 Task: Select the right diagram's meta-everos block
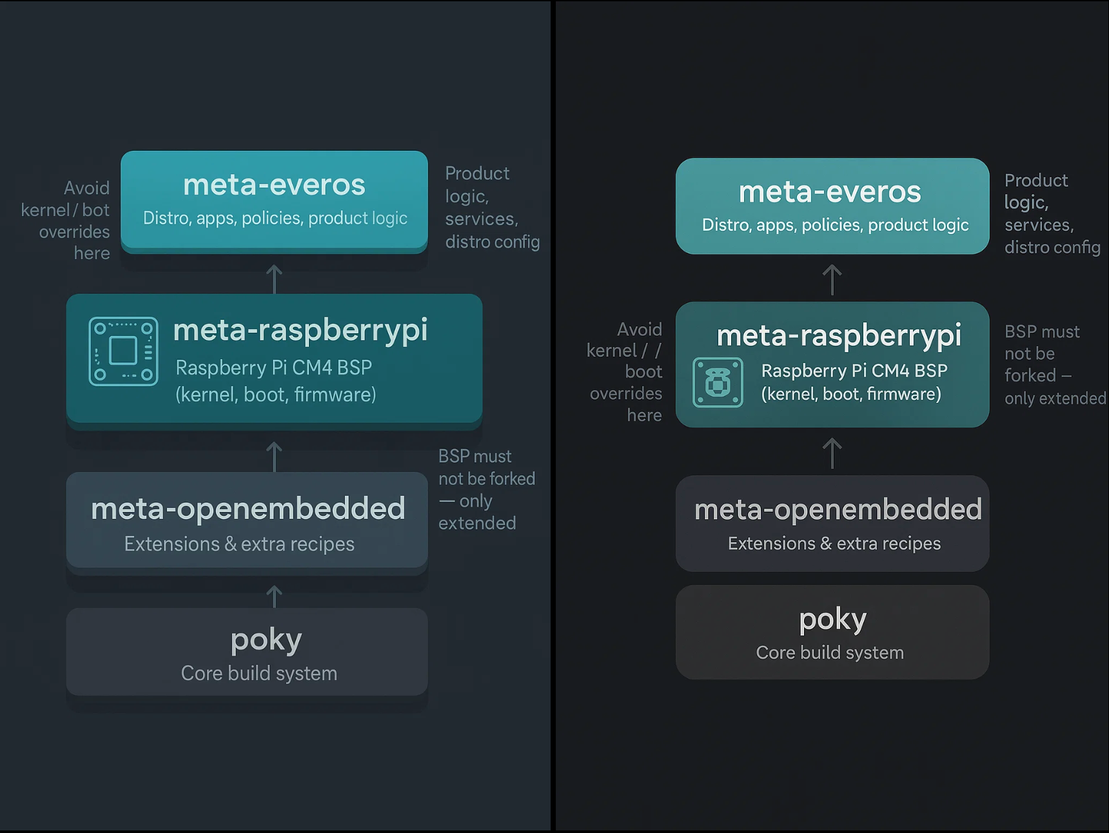832,206
